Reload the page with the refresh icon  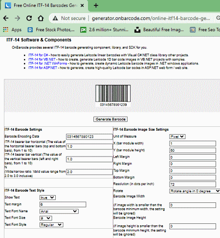(x=29, y=18)
